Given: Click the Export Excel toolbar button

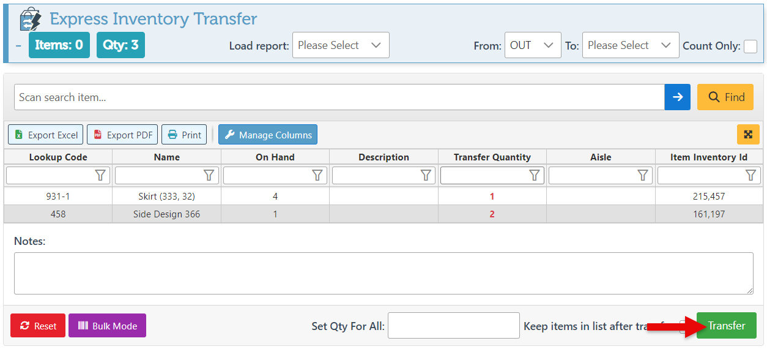Looking at the screenshot, I should coord(46,135).
